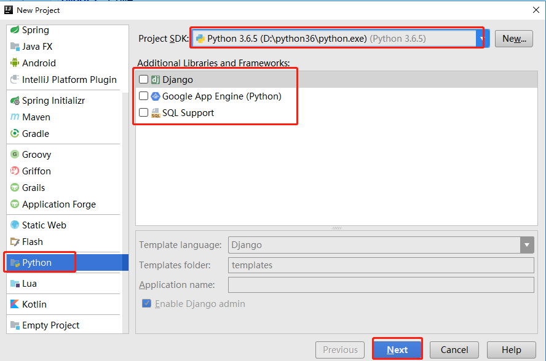Click the Next button

coord(397,349)
